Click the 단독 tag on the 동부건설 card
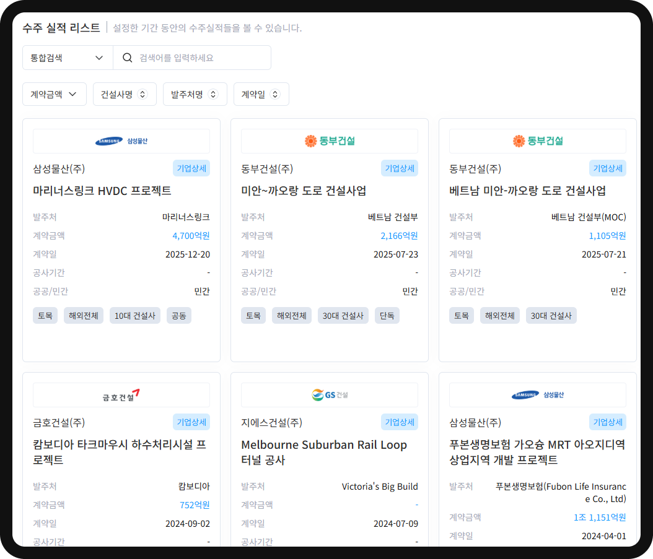 tap(387, 316)
